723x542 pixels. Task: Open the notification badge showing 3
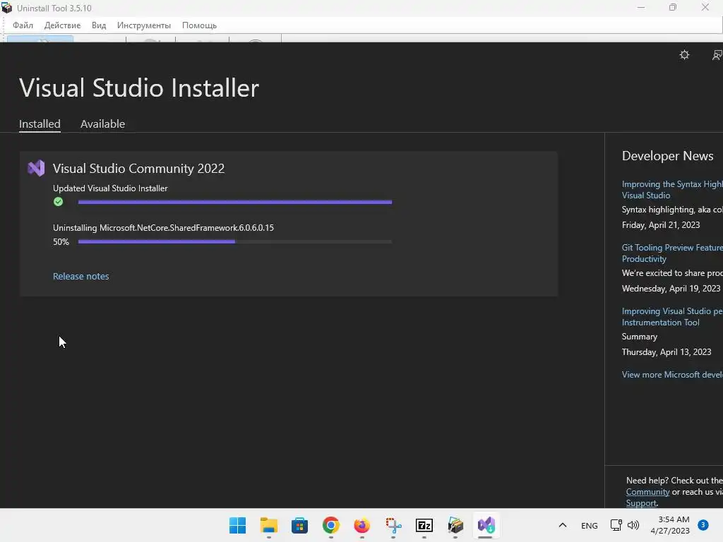tap(703, 525)
